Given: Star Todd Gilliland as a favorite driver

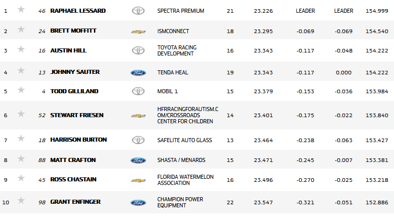Looking at the screenshot, I should click(x=21, y=90).
